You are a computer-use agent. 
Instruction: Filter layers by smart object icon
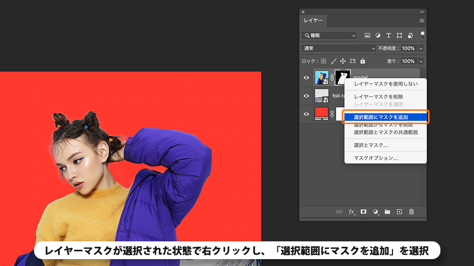[x=410, y=35]
